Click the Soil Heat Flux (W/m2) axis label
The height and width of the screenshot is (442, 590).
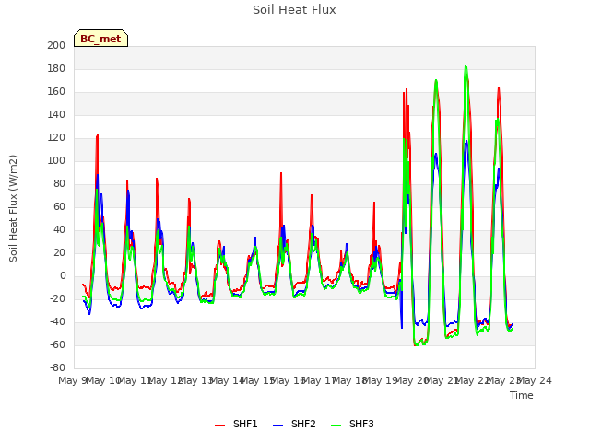13,208
